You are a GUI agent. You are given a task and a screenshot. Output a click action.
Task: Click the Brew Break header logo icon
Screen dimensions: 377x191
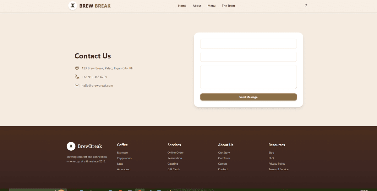point(73,6)
